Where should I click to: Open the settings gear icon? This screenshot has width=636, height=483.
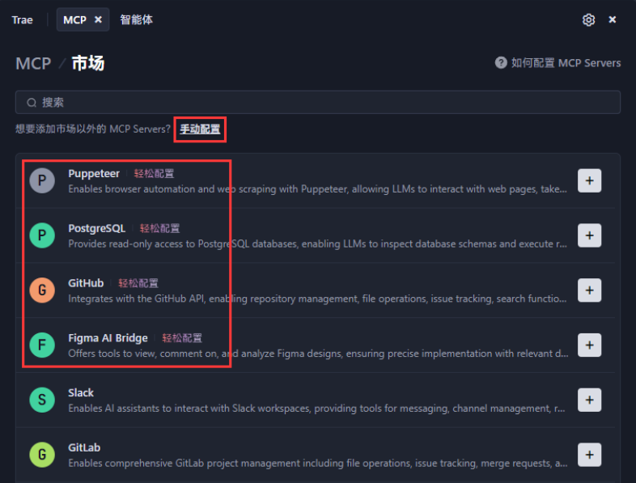click(x=588, y=20)
